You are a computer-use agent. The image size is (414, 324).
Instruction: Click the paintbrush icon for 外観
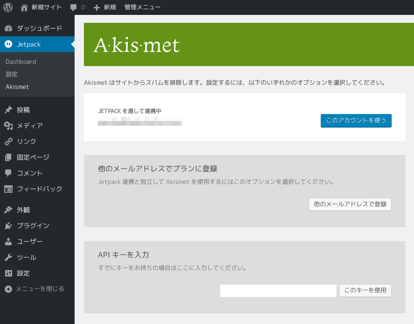pos(8,210)
